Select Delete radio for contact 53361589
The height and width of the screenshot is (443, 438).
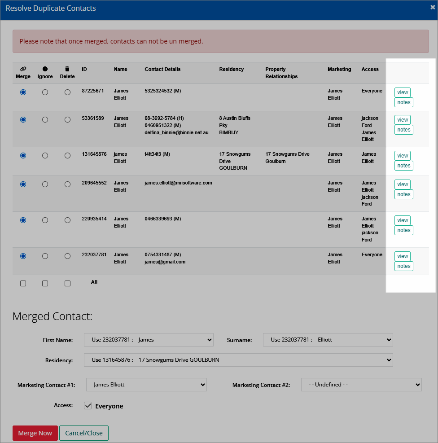67,120
